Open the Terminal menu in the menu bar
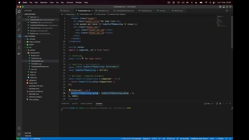The height and width of the screenshot is (140, 249). (x=70, y=3)
